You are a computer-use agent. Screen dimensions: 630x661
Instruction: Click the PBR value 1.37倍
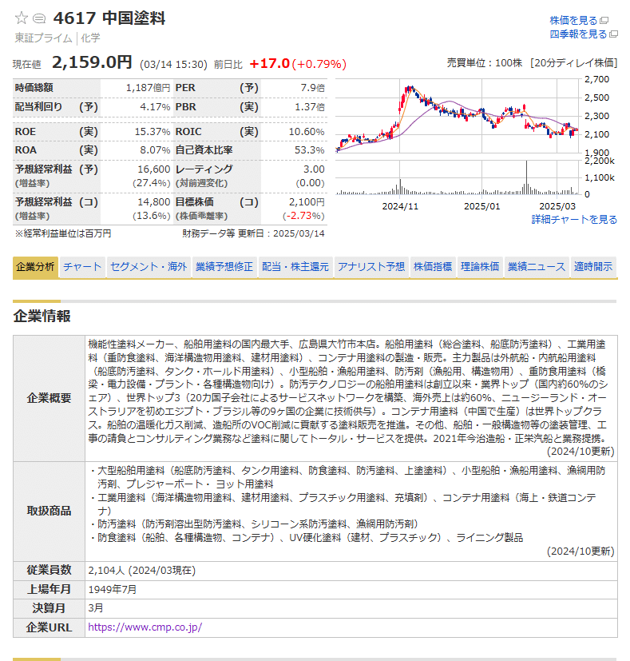(310, 107)
